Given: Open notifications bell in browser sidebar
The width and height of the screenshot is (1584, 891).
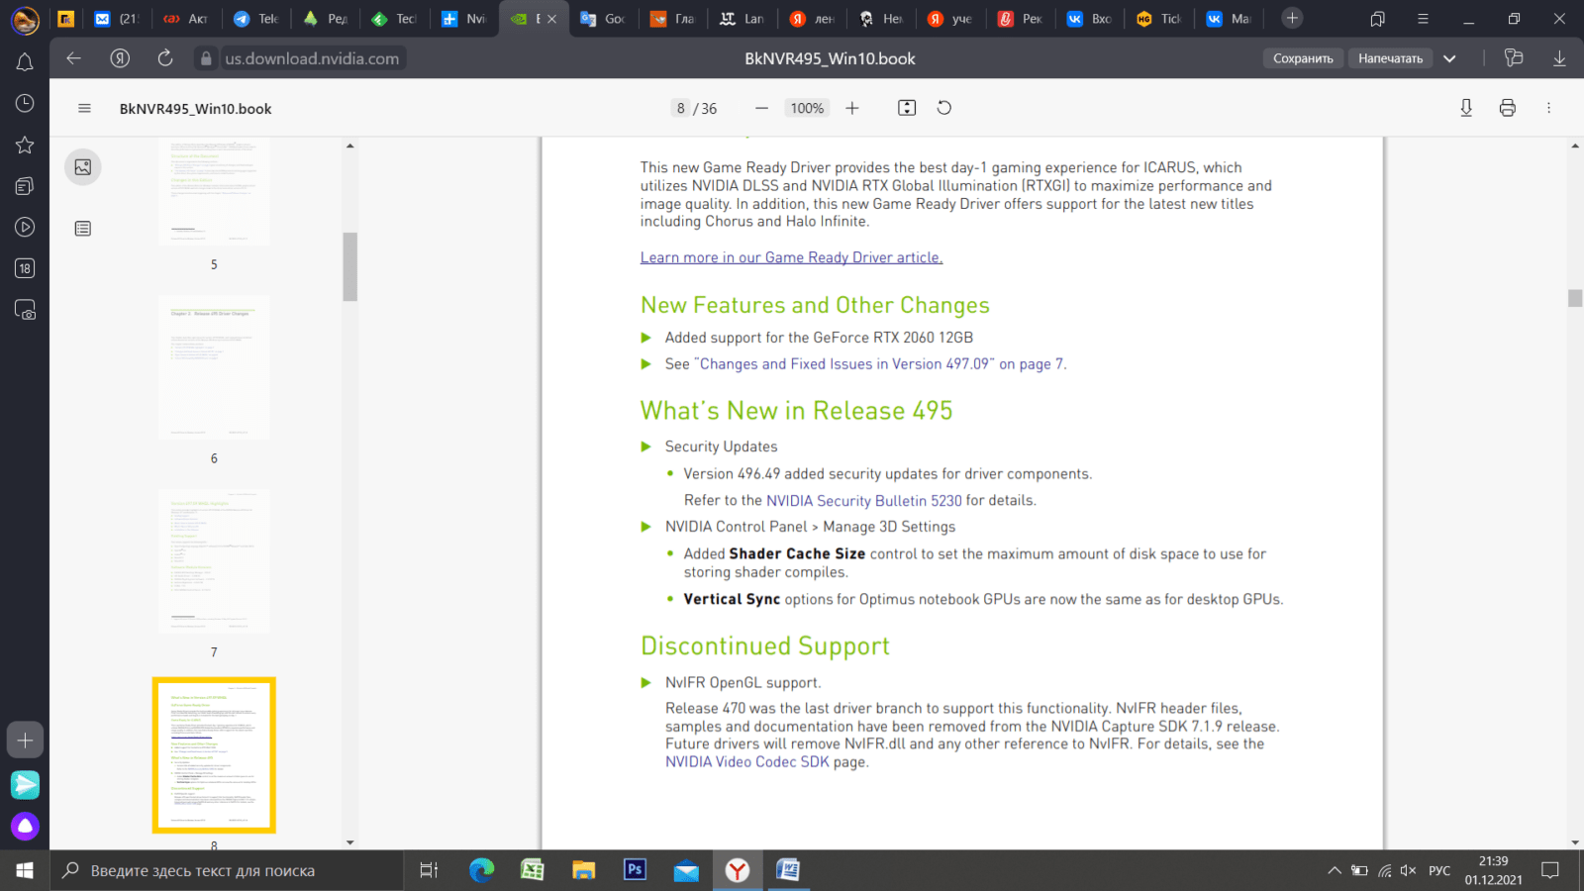Looking at the screenshot, I should coord(25,62).
